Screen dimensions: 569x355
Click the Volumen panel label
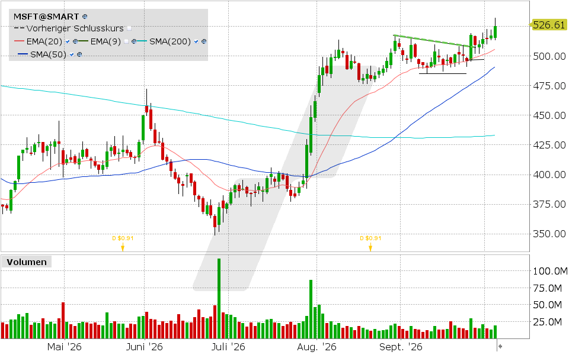pyautogui.click(x=27, y=262)
